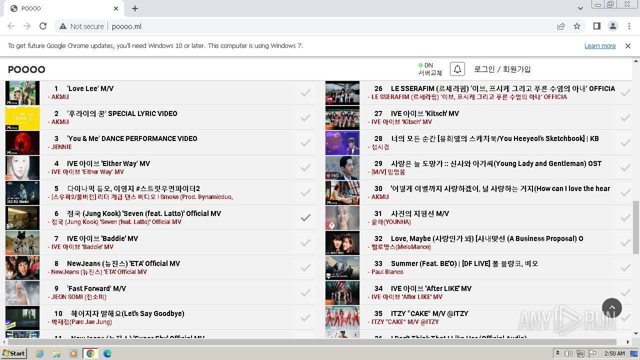Click the 2:50 AM taskbar clock
Screen dimensions: 640x360
point(614,353)
